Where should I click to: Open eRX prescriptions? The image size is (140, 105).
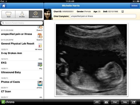[x=97, y=102]
